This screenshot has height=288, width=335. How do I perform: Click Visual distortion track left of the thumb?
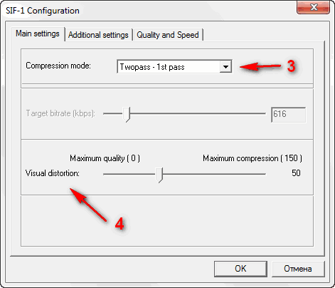(x=129, y=174)
